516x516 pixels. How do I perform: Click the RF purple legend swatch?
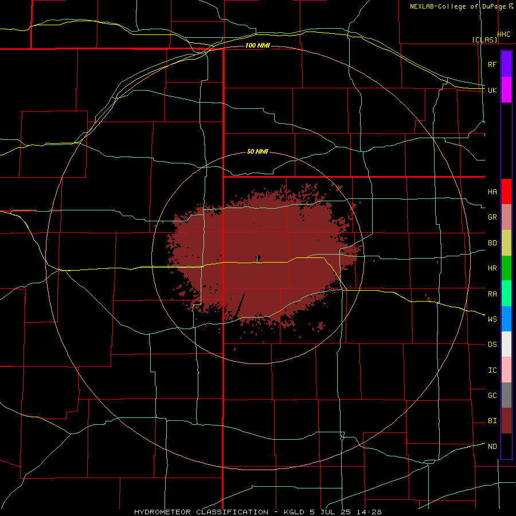[506, 64]
